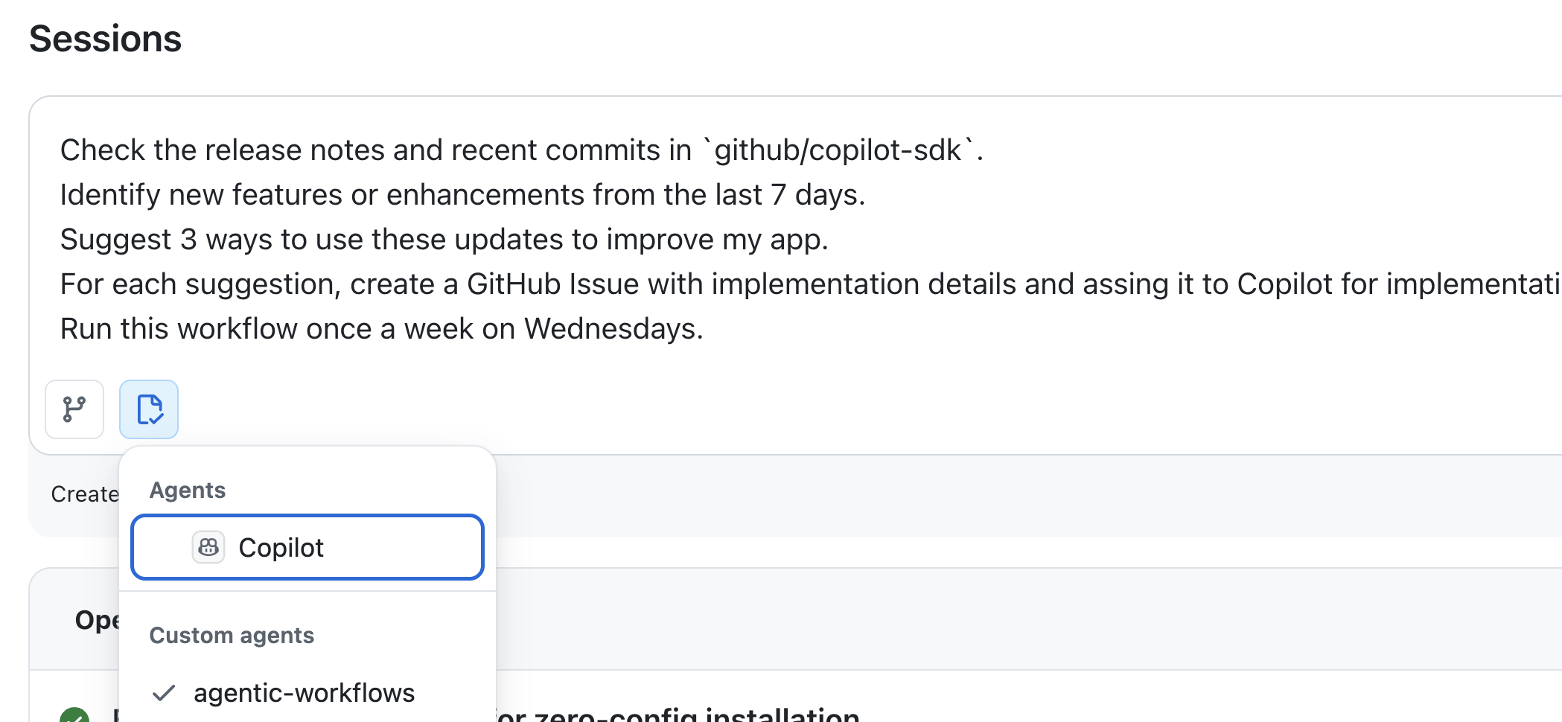
Task: Click the word Wednesdays in the prompt
Action: click(x=612, y=329)
